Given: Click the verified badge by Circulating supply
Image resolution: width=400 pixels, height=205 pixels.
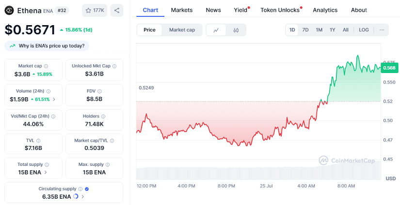Looking at the screenshot, I should [x=87, y=189].
